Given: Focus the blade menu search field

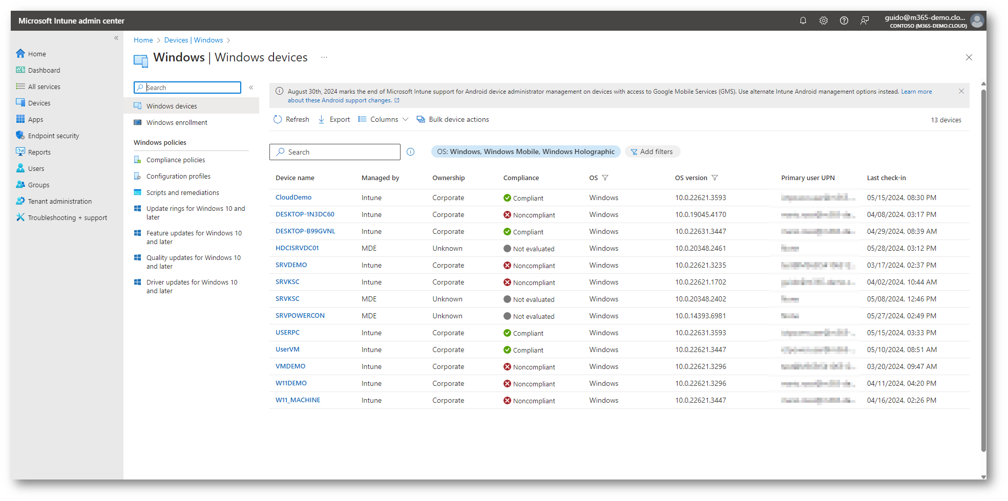Looking at the screenshot, I should [187, 88].
